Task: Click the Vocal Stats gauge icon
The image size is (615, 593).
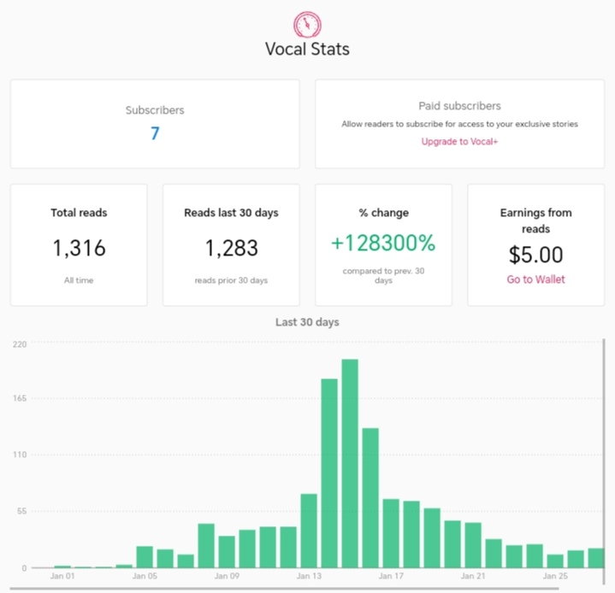Action: click(x=307, y=25)
